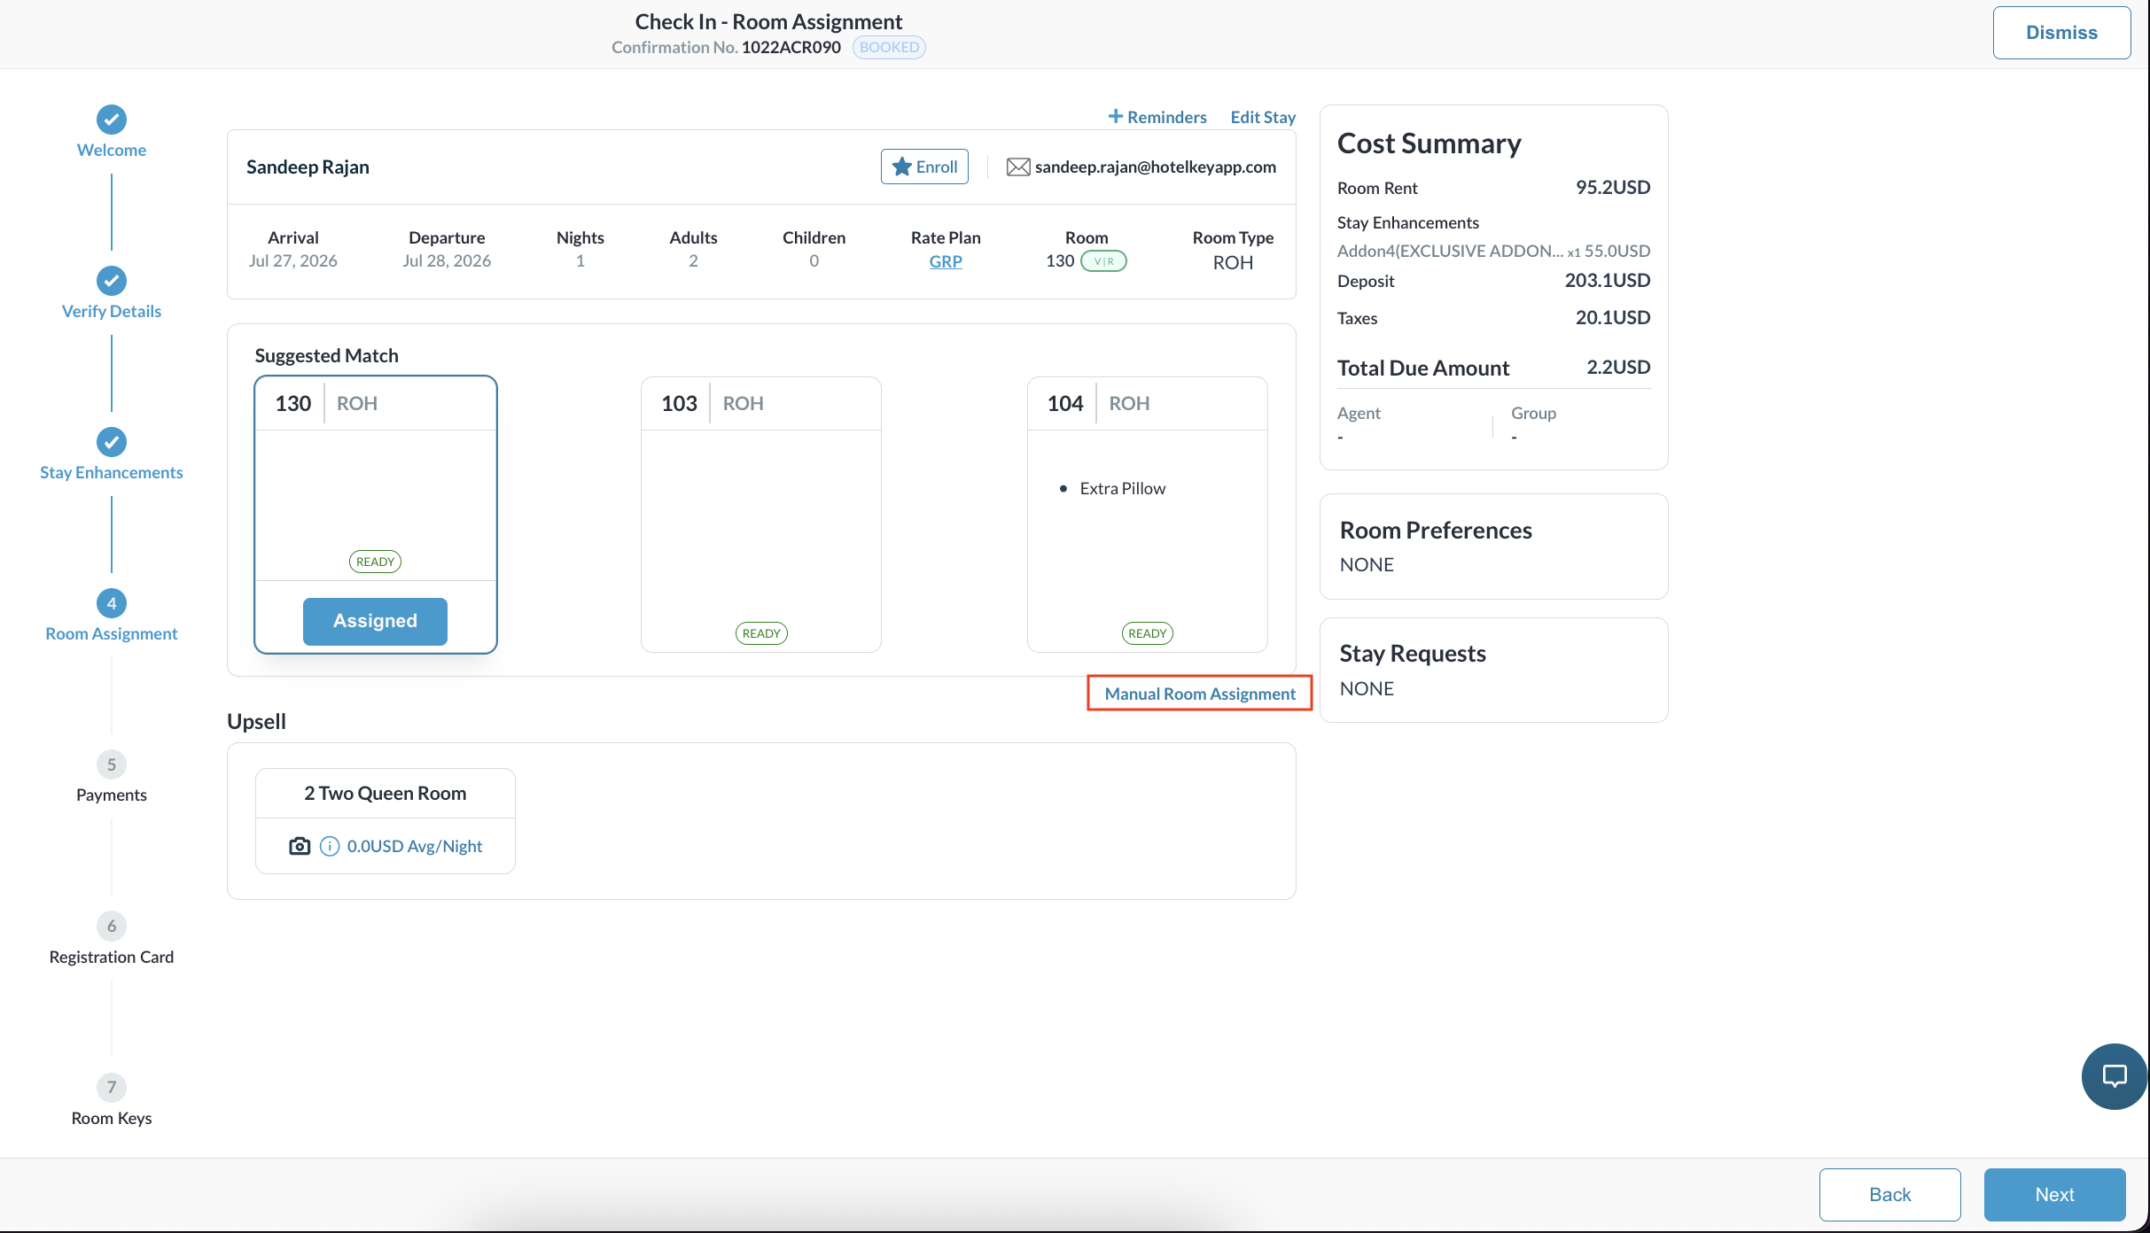Viewport: 2150px width, 1233px height.
Task: Click the VIR badge next to room 130
Action: pos(1103,261)
